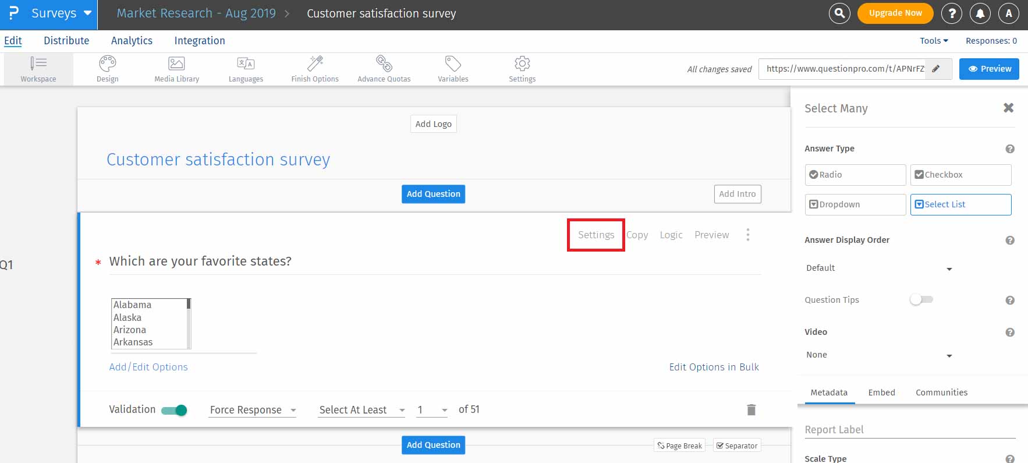Expand the Force Response dropdown
This screenshot has height=463, width=1028.
(253, 410)
